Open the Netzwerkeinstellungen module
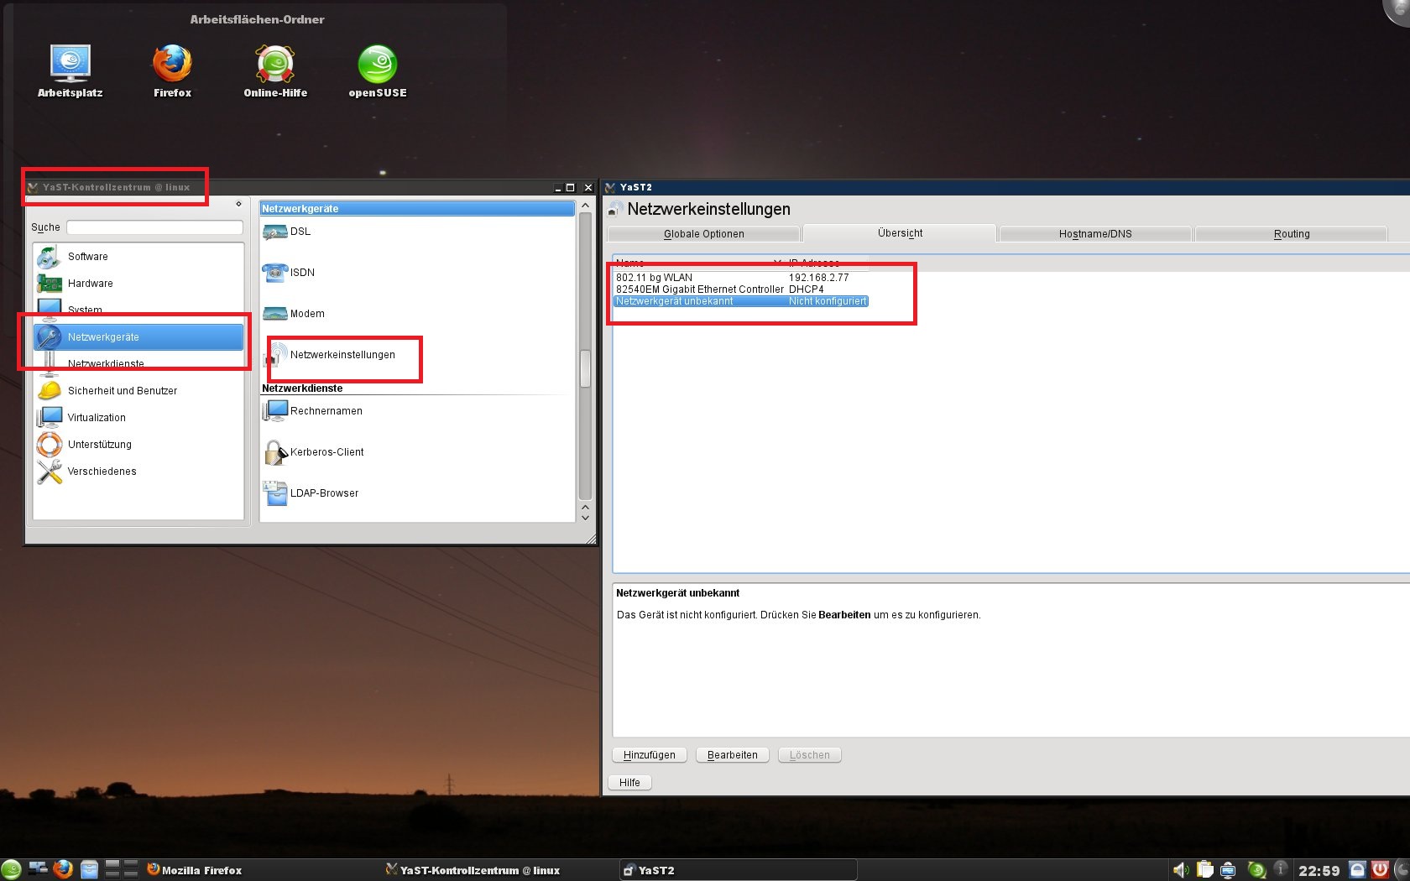This screenshot has height=881, width=1410. pyautogui.click(x=329, y=355)
